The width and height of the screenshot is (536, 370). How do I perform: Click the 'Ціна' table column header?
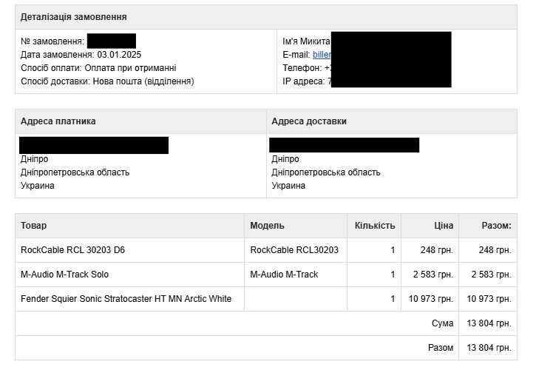pos(444,226)
